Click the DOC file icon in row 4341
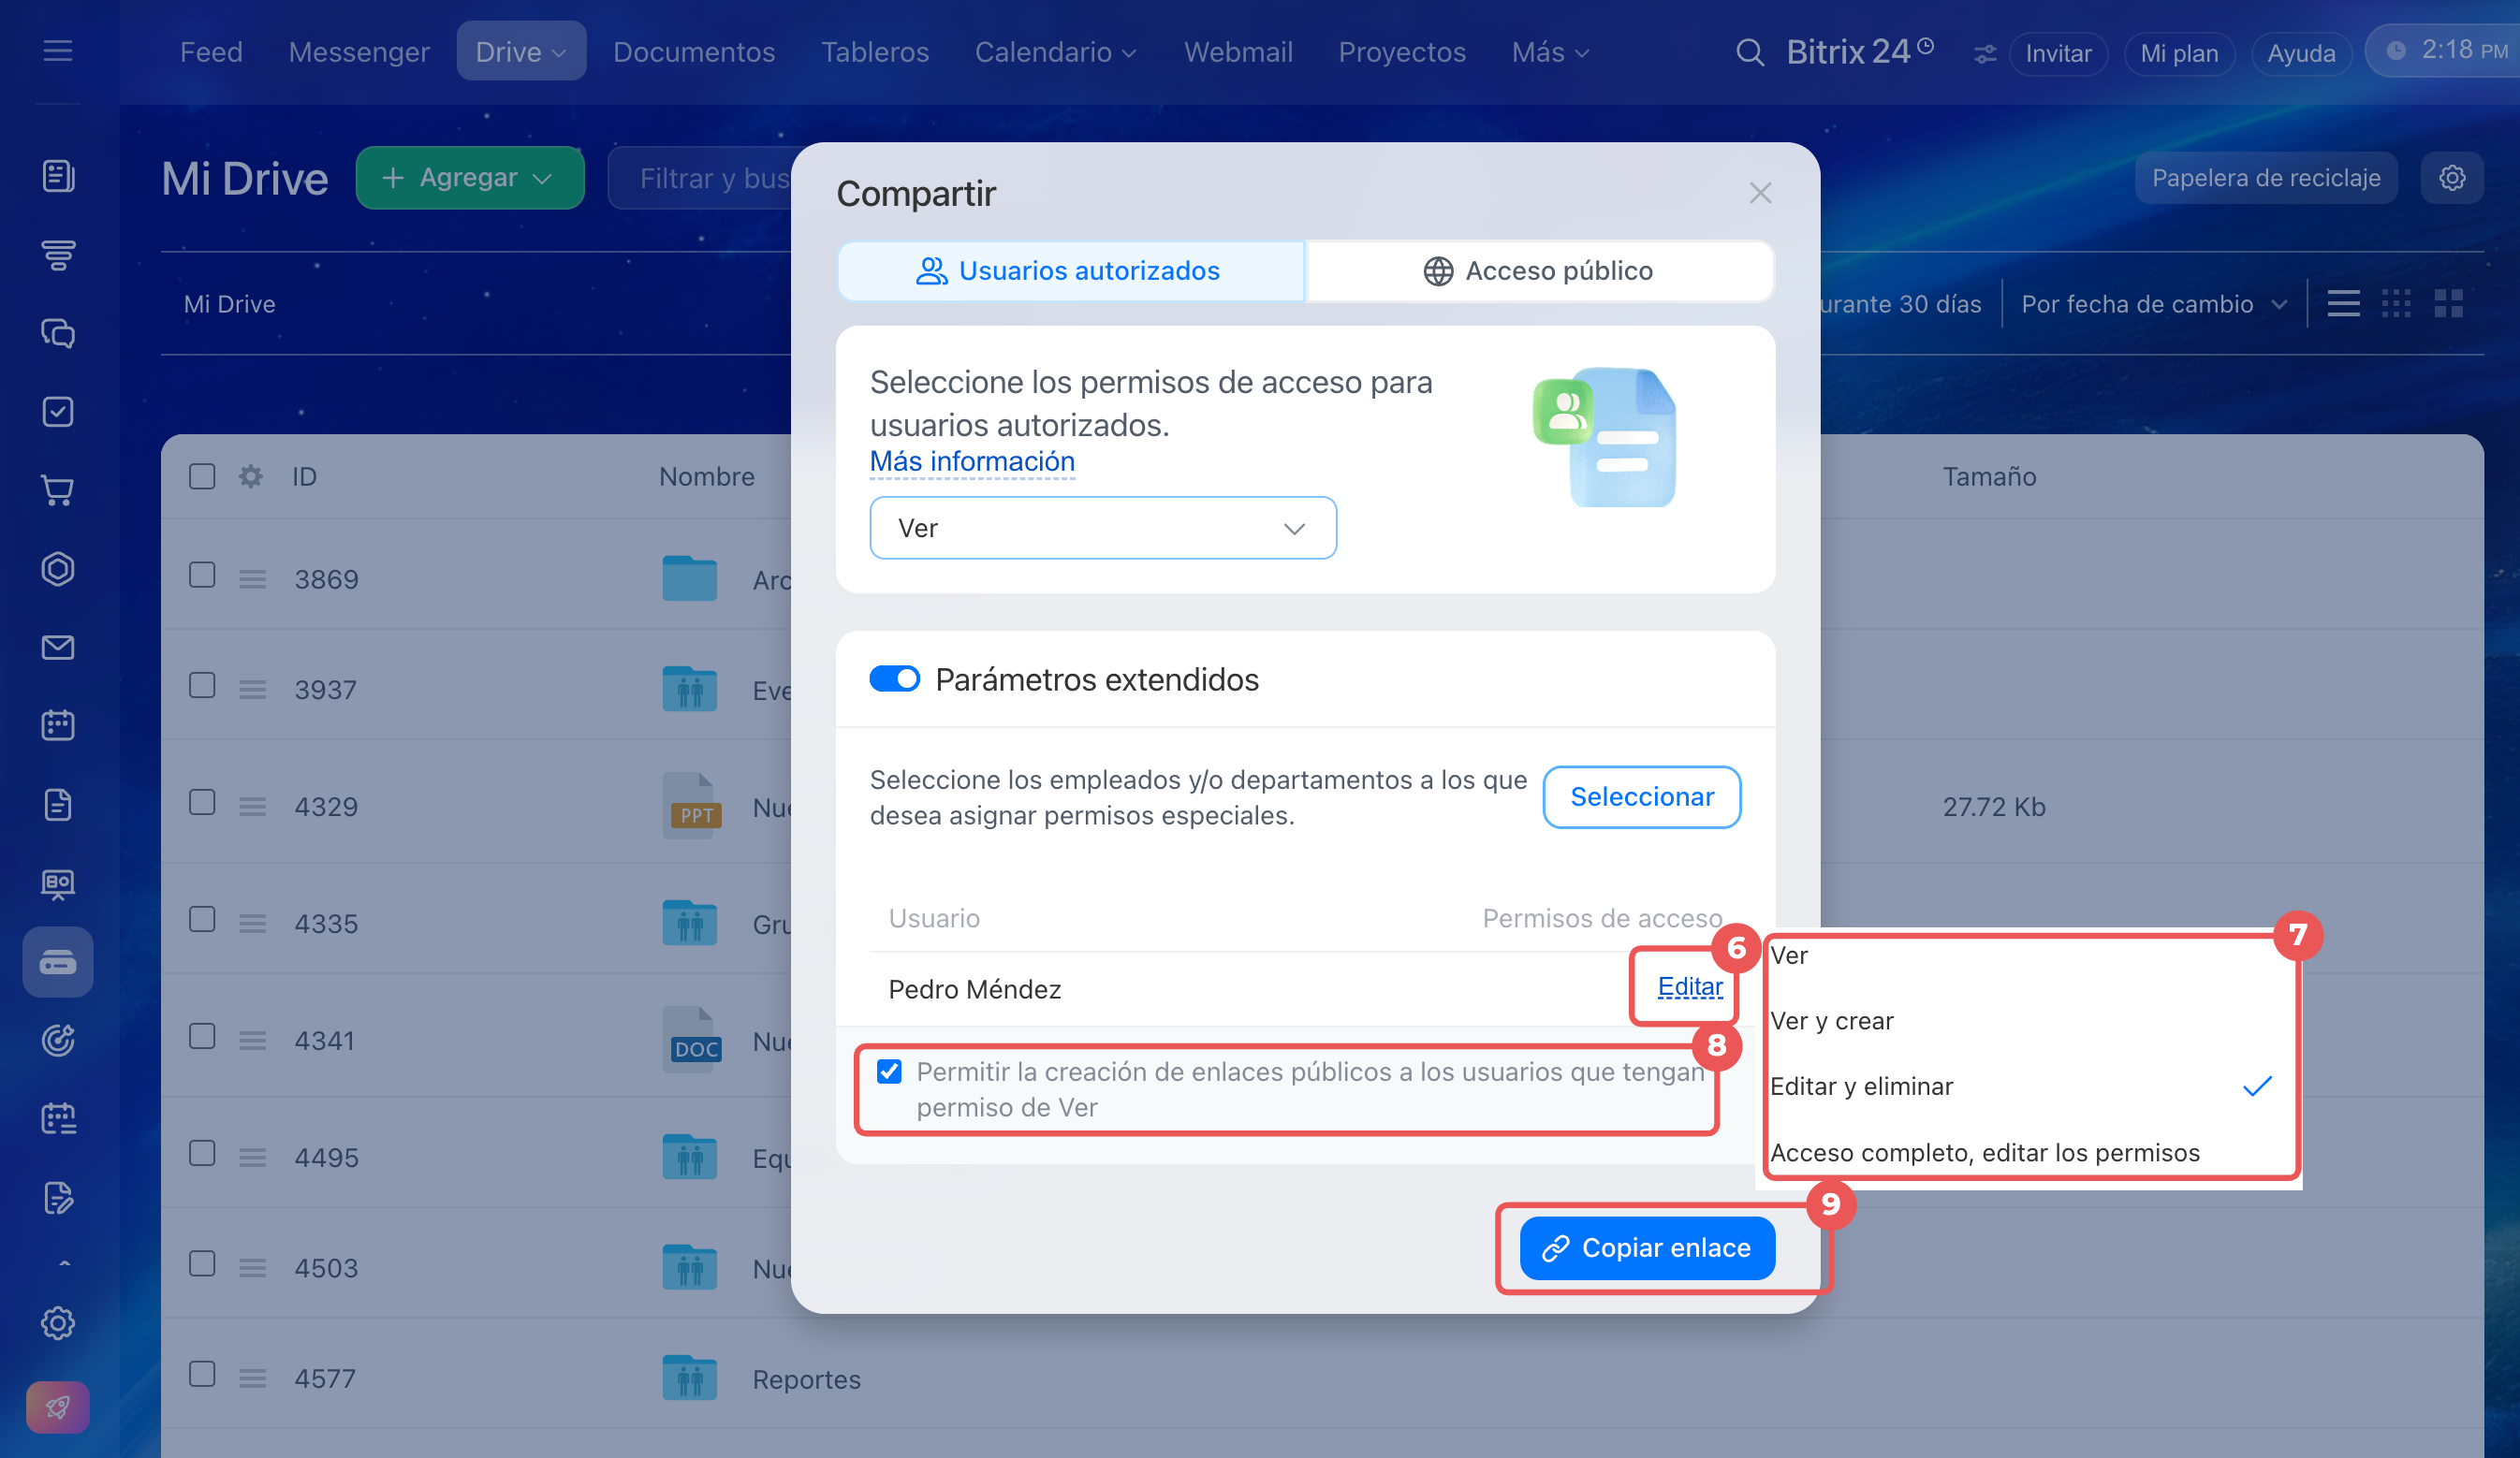The height and width of the screenshot is (1458, 2520). click(x=691, y=1039)
